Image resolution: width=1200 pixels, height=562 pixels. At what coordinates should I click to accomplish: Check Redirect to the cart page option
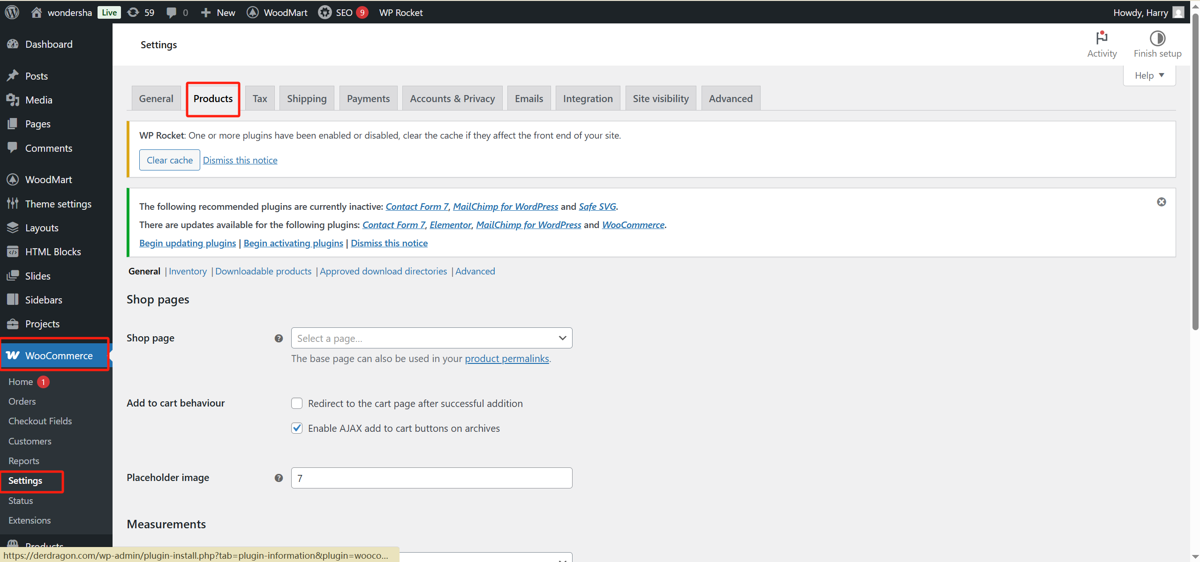(x=297, y=403)
